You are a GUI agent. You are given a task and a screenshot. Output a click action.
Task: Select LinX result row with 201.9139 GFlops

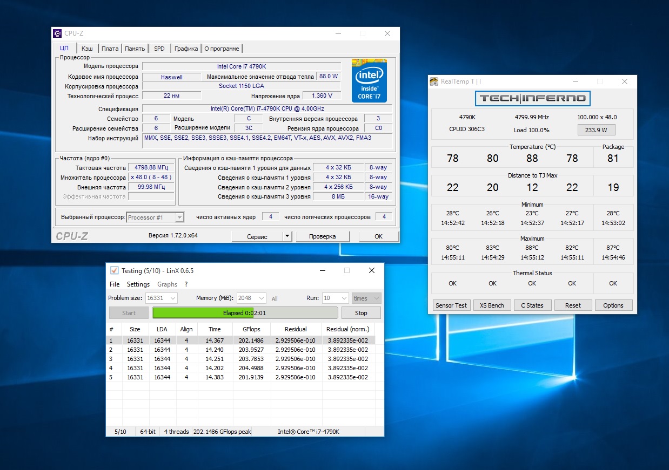(240, 377)
